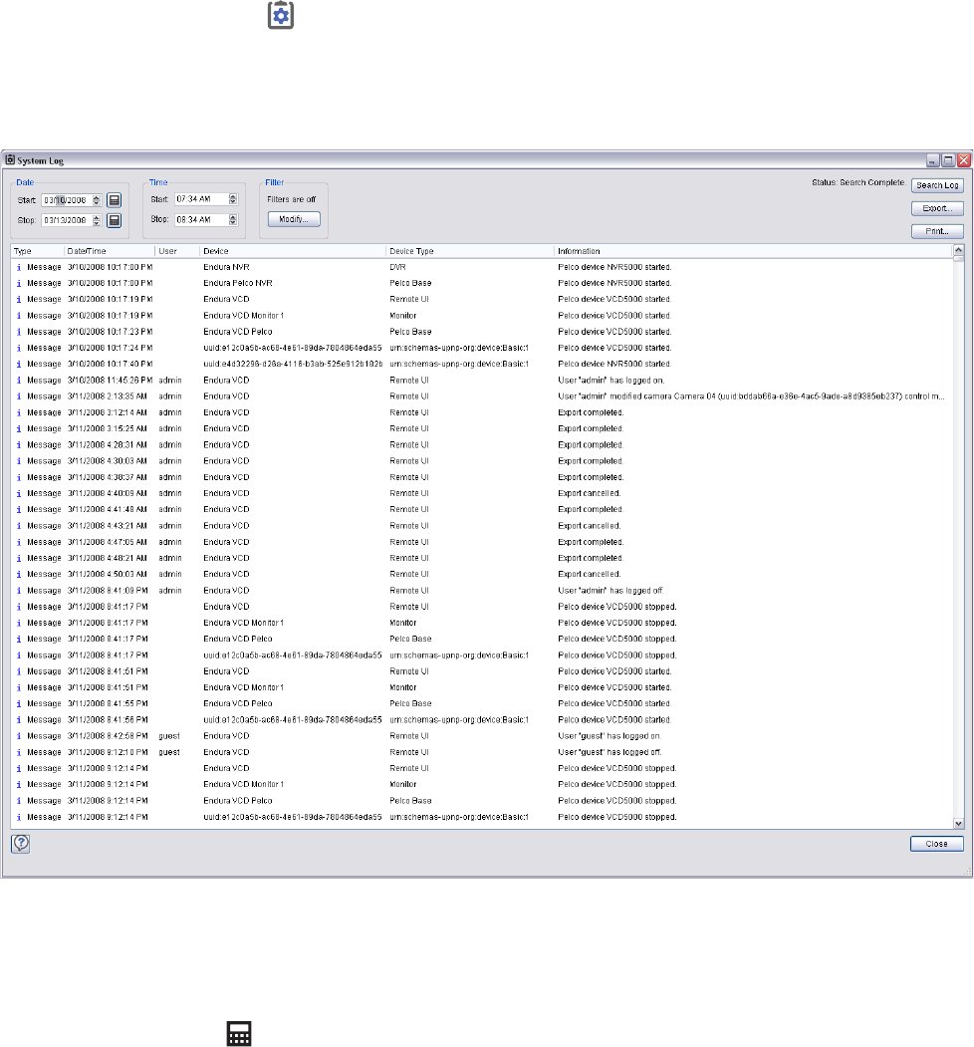Click info icon of 'guest' logged on row
This screenshot has height=1047, width=974.
tap(19, 736)
